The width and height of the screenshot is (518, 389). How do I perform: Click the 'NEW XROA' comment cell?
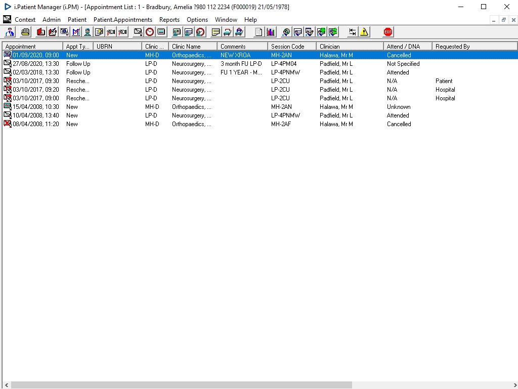click(x=236, y=55)
